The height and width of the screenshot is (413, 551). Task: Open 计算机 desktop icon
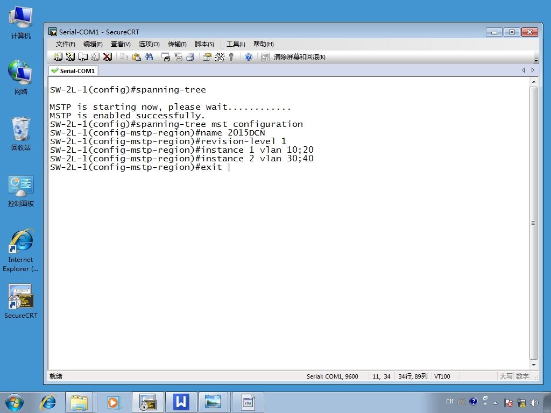point(21,23)
